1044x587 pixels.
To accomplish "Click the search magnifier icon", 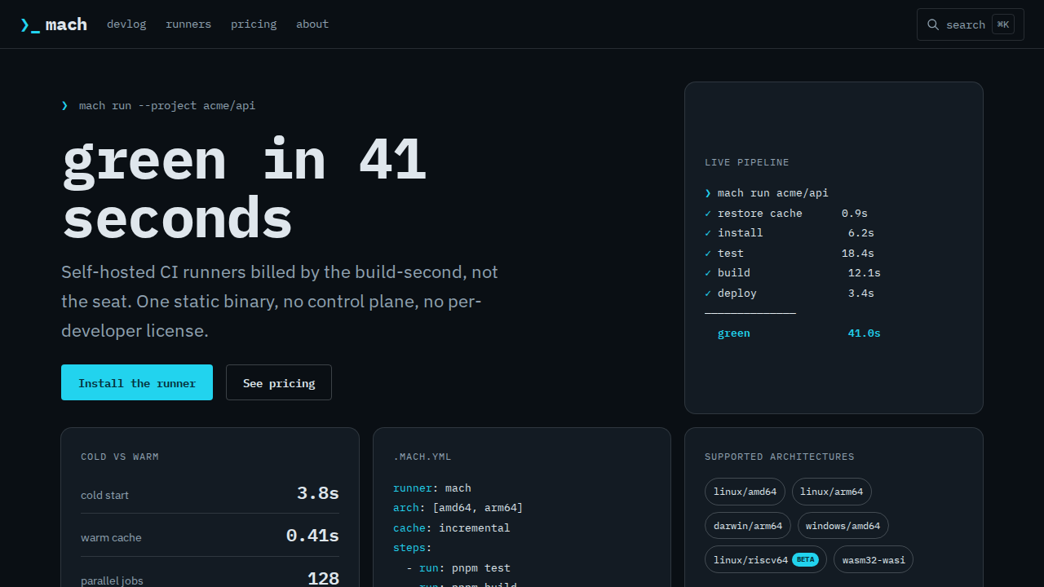I will click(x=933, y=24).
